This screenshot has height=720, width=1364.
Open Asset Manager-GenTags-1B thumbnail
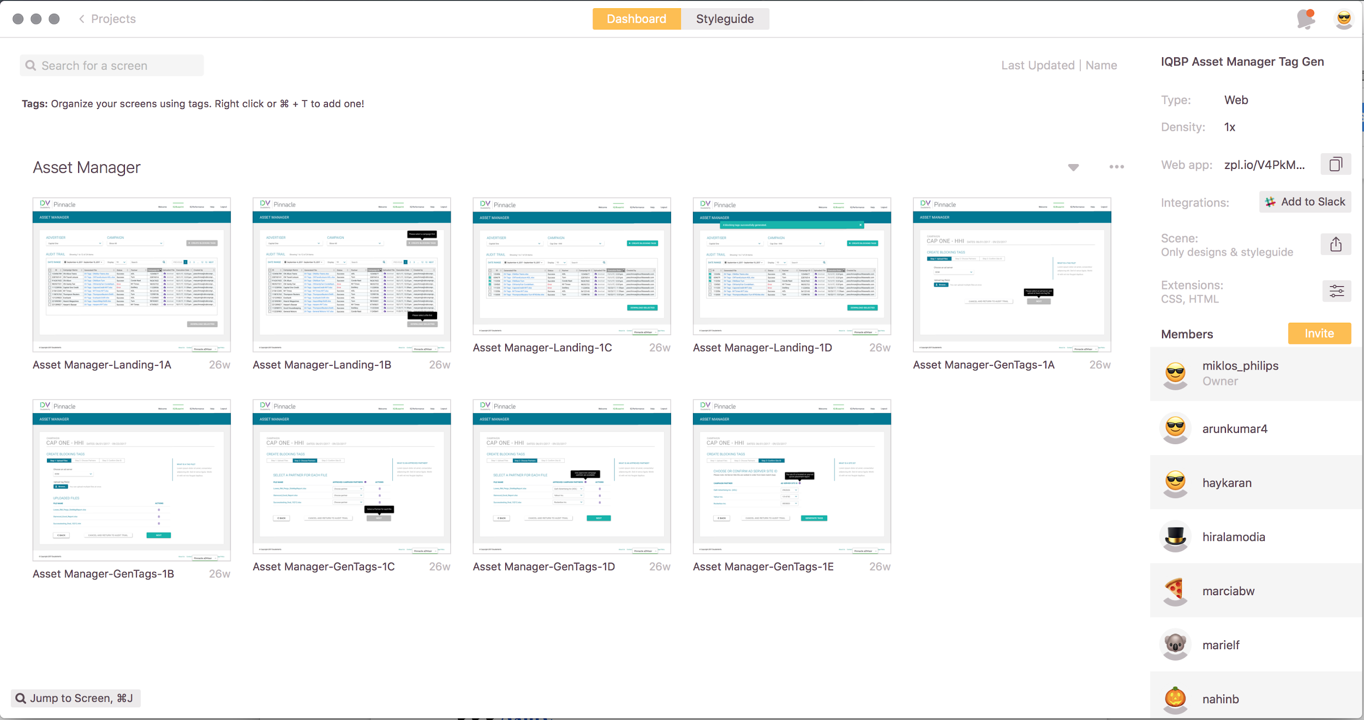point(131,480)
